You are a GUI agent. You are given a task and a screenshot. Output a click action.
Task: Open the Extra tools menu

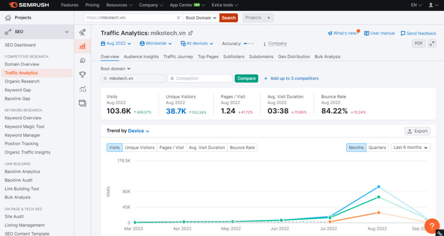pyautogui.click(x=225, y=5)
